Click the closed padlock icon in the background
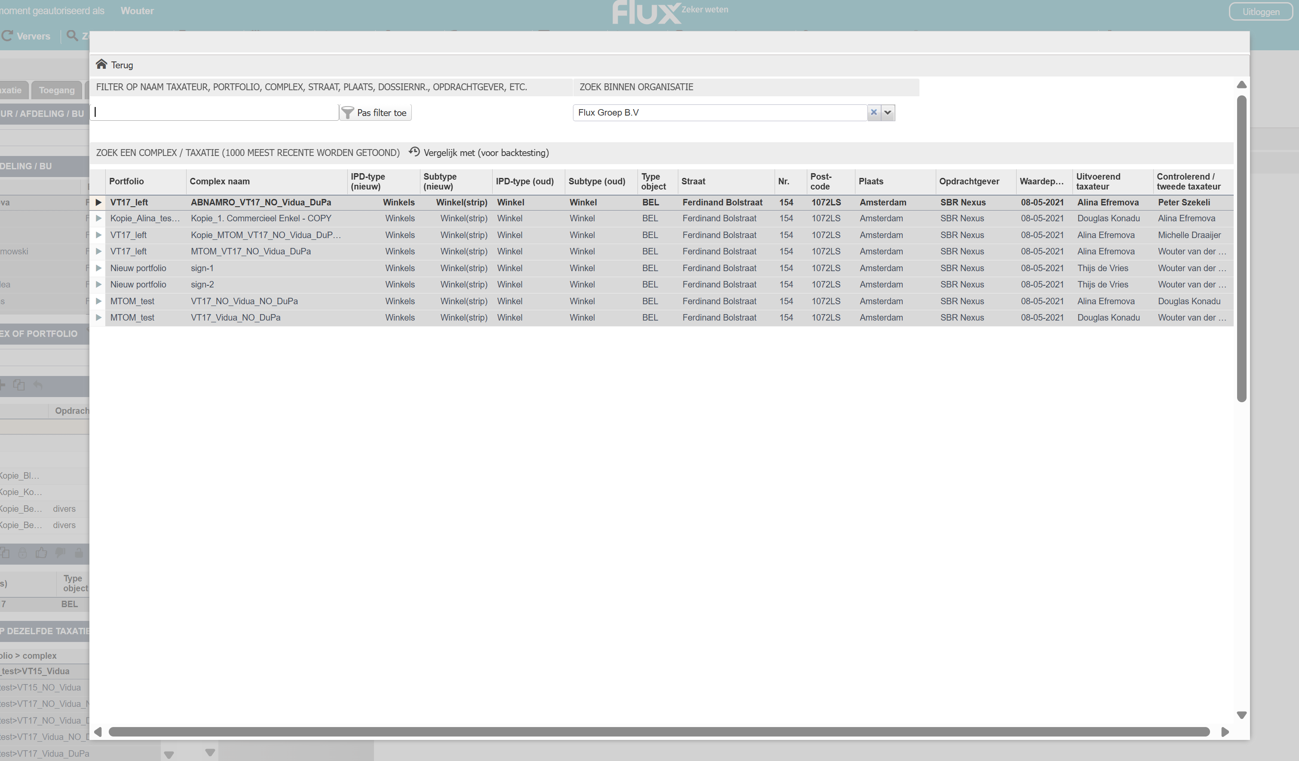 click(23, 553)
